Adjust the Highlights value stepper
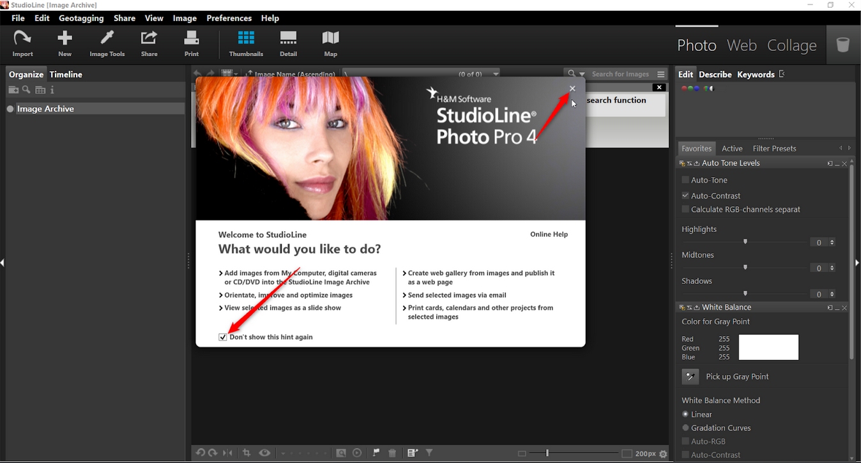The image size is (861, 463). pyautogui.click(x=832, y=242)
